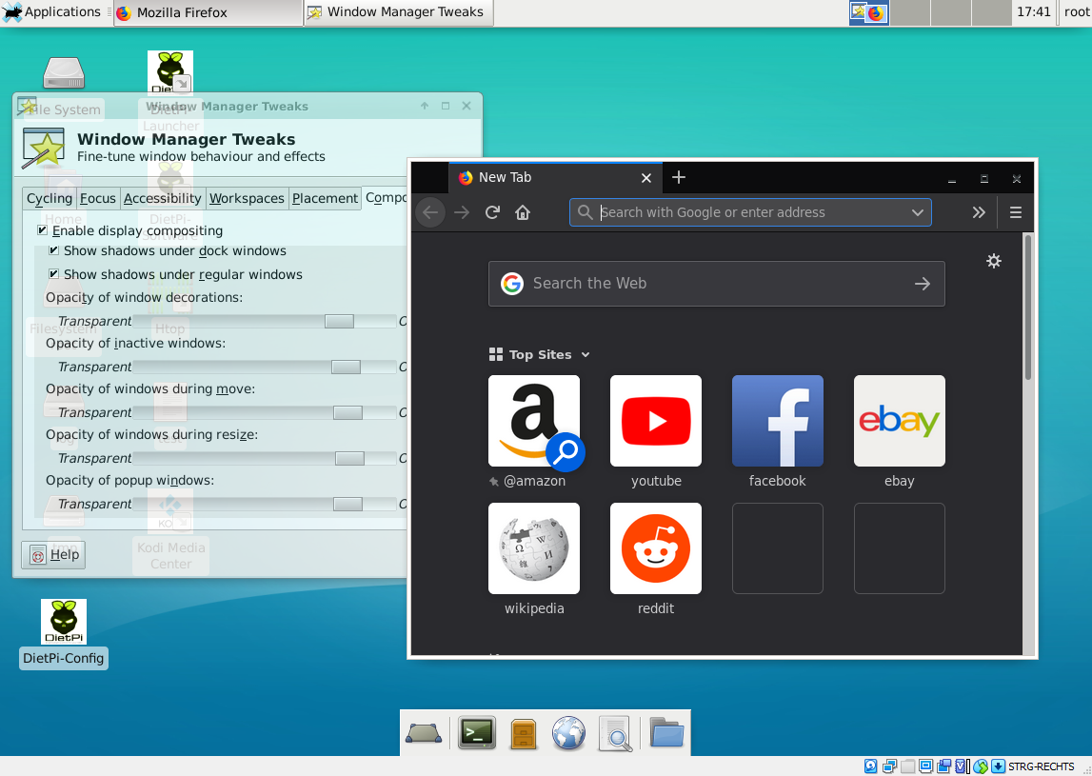
Task: Open the ebay top site tile
Action: pos(899,421)
